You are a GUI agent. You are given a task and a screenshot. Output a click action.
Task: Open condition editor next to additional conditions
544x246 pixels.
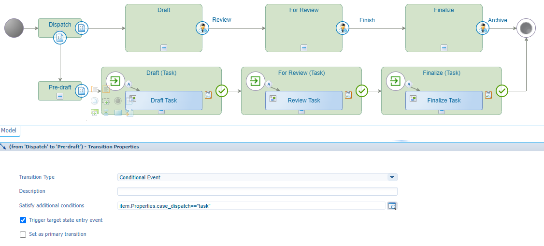[392, 206]
